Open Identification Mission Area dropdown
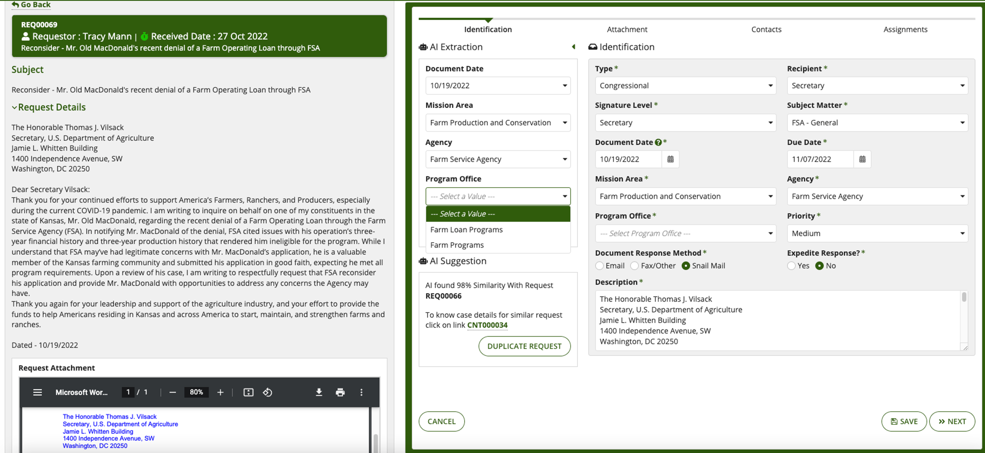Image resolution: width=985 pixels, height=453 pixels. pos(686,196)
